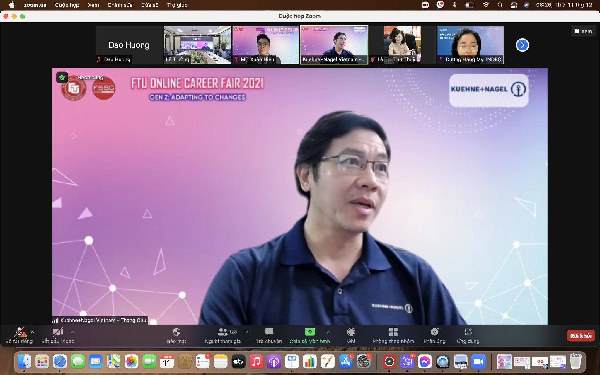
Task: Open Calendar from the Dock
Action: coord(167,362)
